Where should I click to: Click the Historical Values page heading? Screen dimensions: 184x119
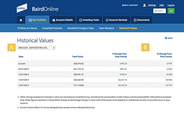(35, 40)
